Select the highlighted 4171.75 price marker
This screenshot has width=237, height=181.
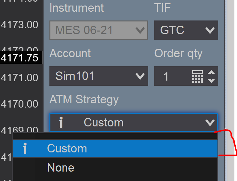click(x=20, y=58)
